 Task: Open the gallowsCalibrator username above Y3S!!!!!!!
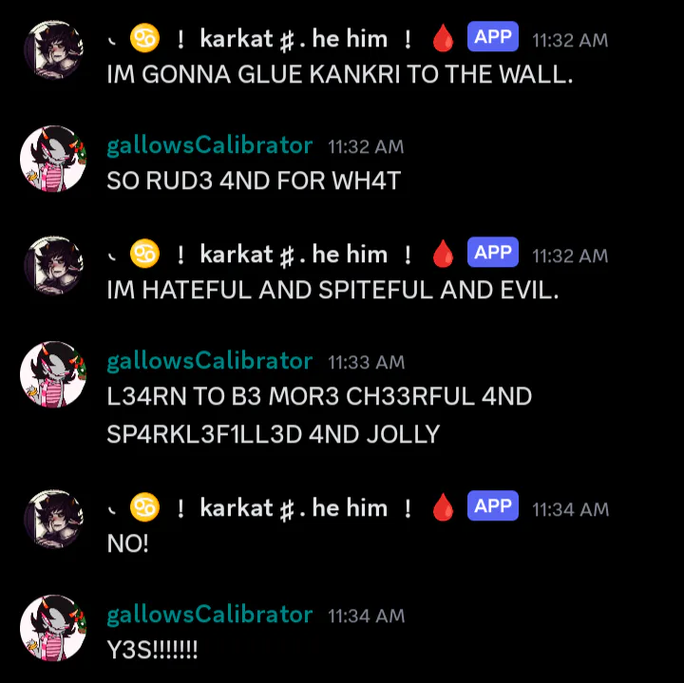pyautogui.click(x=210, y=615)
